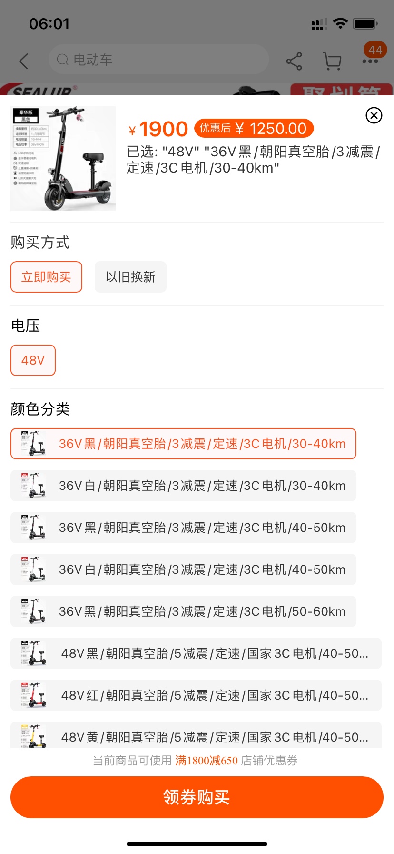The width and height of the screenshot is (394, 854).
Task: Select 以旧换新 trade-in option
Action: click(130, 277)
